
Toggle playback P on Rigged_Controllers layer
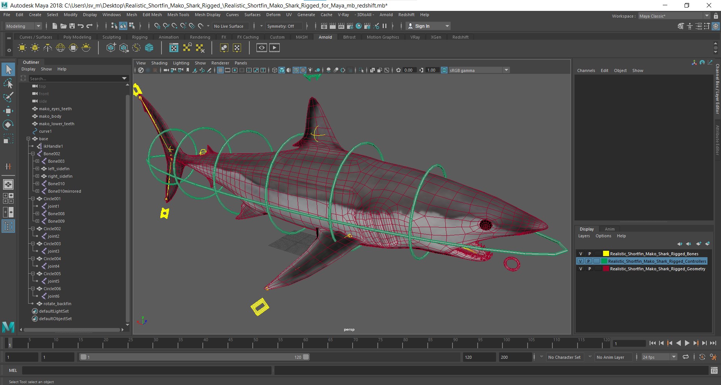pyautogui.click(x=589, y=261)
